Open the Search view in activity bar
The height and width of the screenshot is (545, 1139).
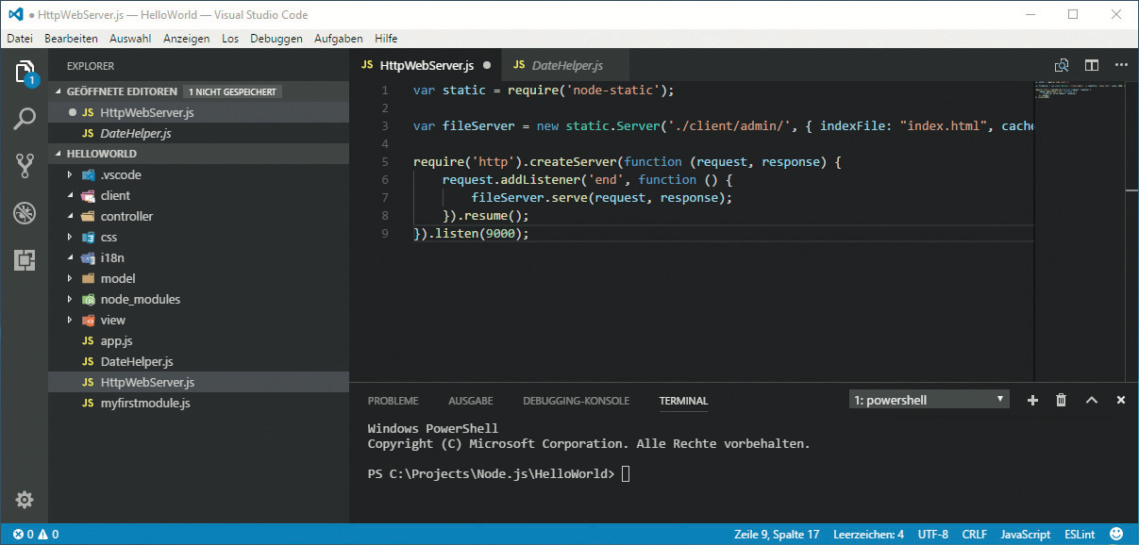25,119
